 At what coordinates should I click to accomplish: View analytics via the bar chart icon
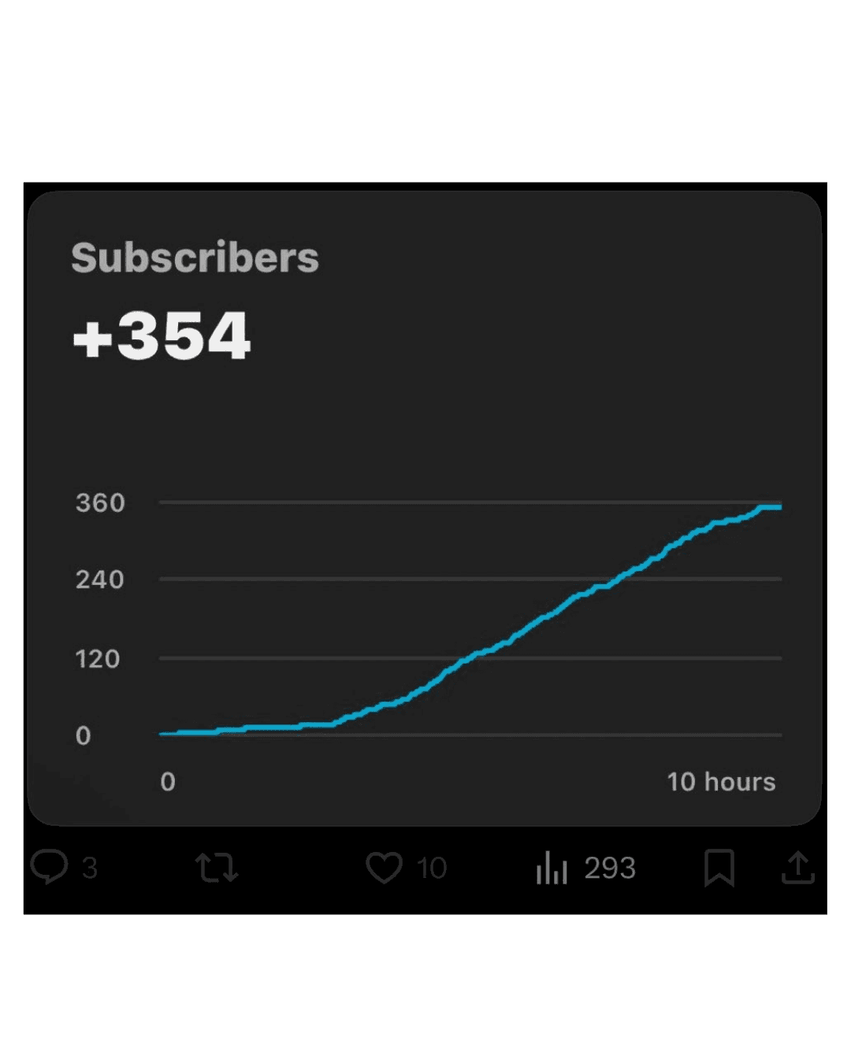(552, 868)
